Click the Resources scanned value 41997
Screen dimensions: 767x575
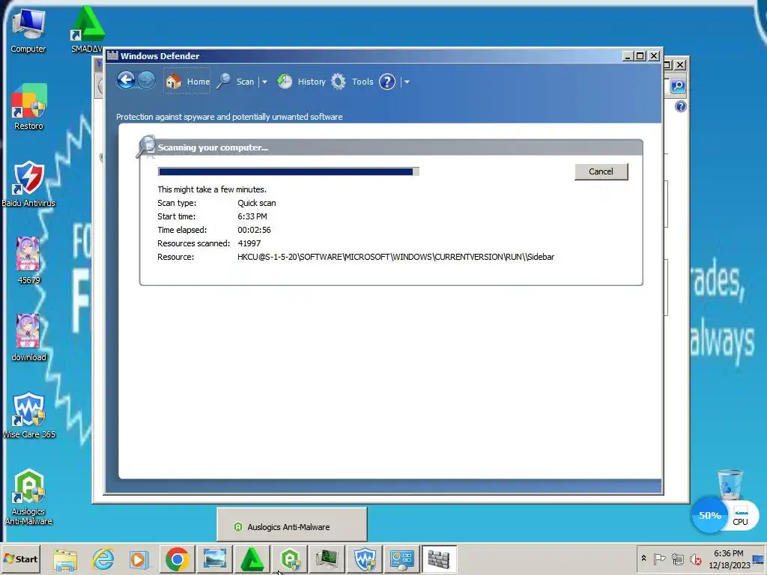[249, 243]
